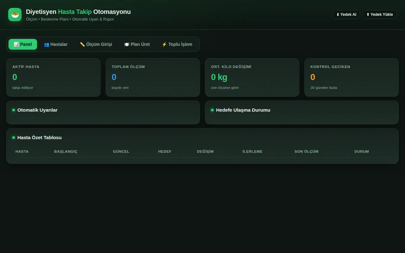Screen dimensions: 405x253
Task: Click the 'Otomatik Uyarılar' panel heading
Action: [37, 110]
